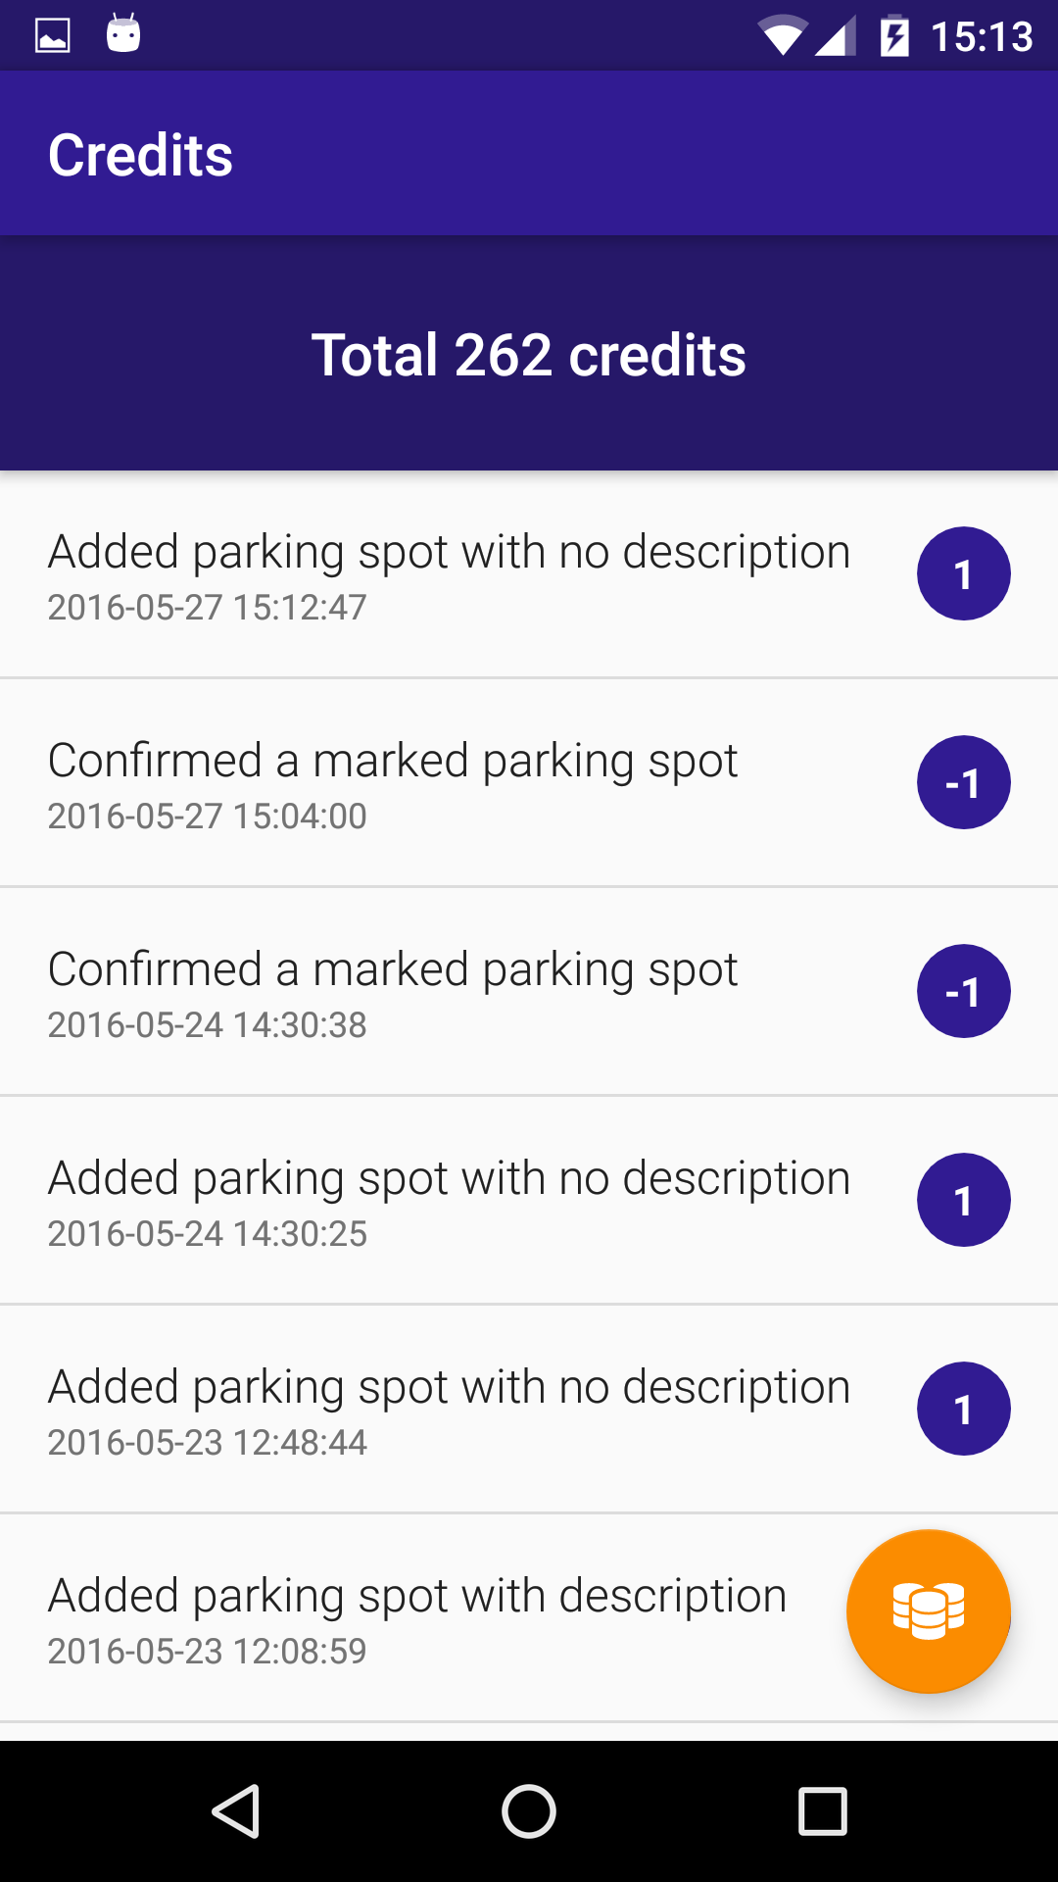Viewport: 1058px width, 1882px height.
Task: Tap the Total 262 credits banner
Action: coord(529,354)
